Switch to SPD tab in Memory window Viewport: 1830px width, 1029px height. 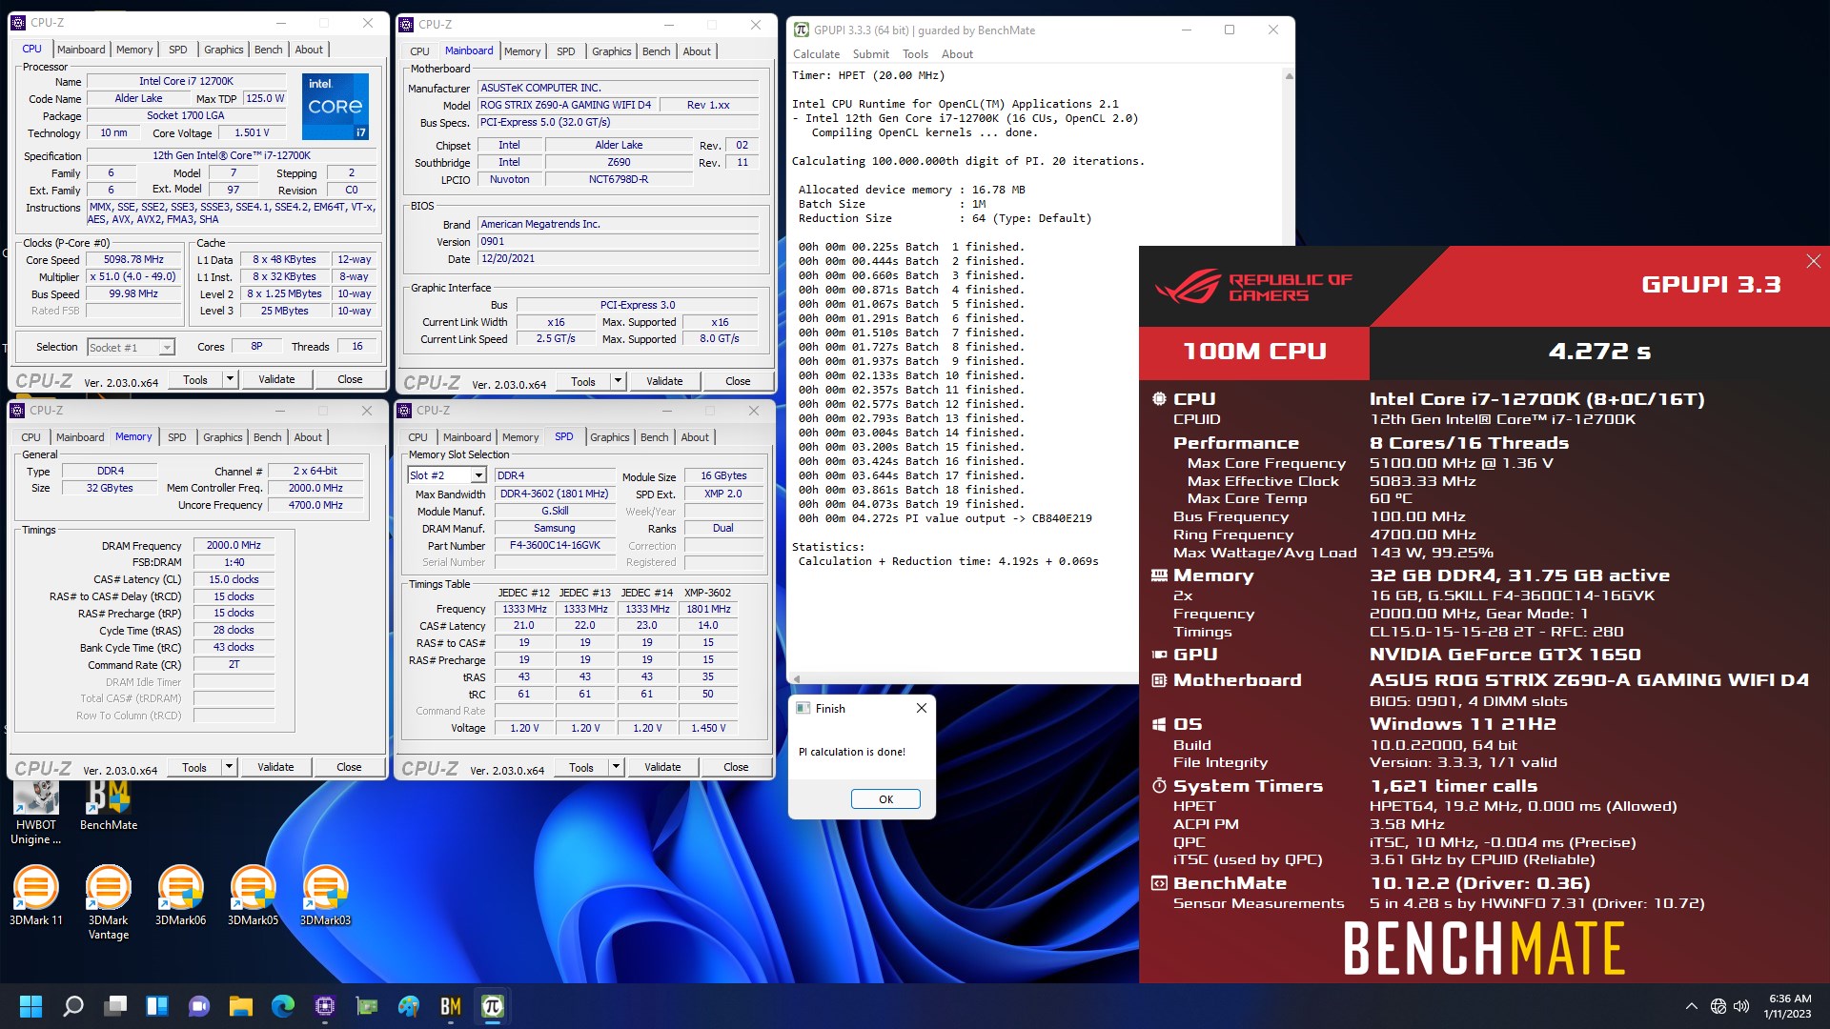click(176, 437)
